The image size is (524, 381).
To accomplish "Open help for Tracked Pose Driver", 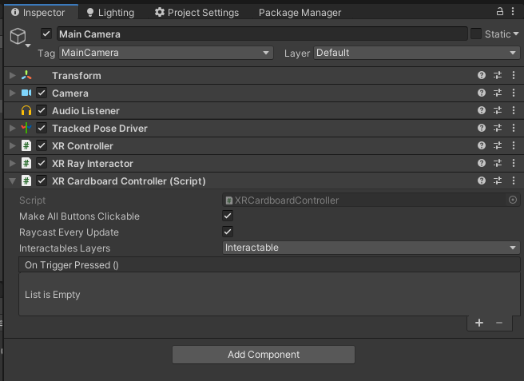I will 481,128.
